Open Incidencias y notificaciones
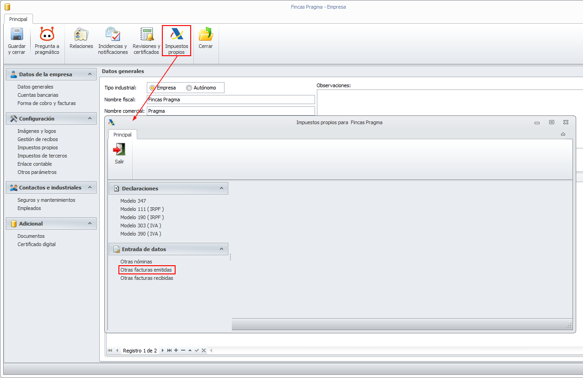The width and height of the screenshot is (583, 378). point(113,41)
